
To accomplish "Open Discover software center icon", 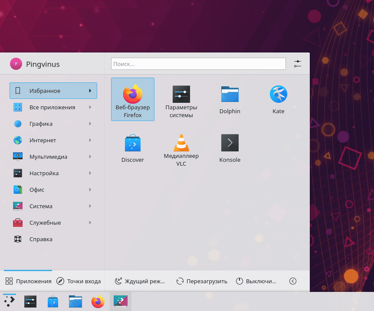I will (x=132, y=148).
